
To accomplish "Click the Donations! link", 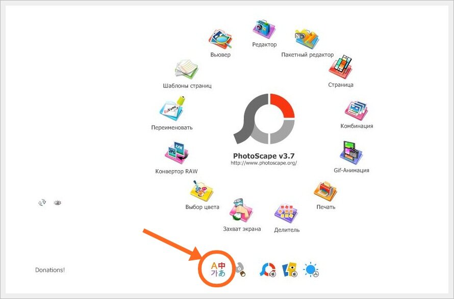I will click(x=50, y=270).
